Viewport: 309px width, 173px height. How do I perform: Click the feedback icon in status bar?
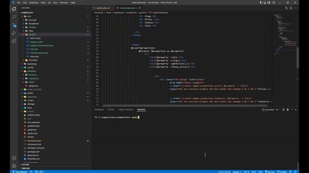290,172
